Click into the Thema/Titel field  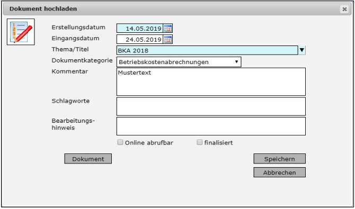point(207,50)
